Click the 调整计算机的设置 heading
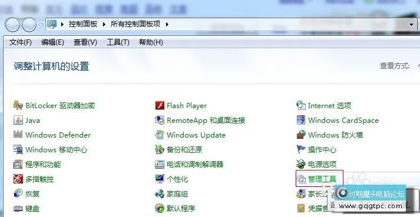This screenshot has height=217, width=420. pos(51,66)
